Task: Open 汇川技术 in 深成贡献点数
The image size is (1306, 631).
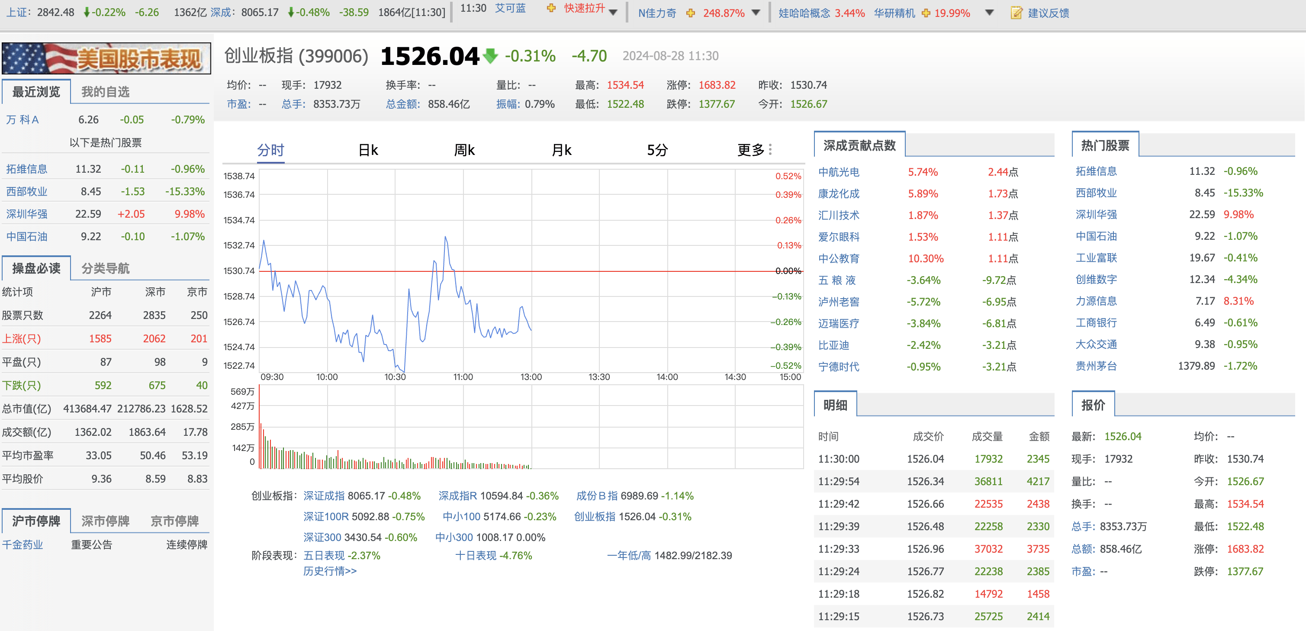Action: [x=839, y=215]
